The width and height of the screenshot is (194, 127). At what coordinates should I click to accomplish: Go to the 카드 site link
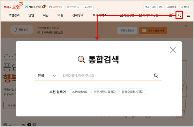(154, 7)
